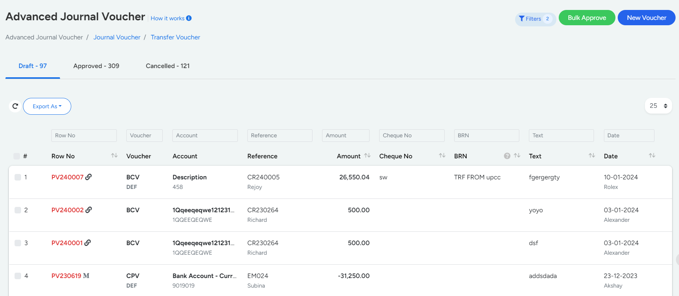679x296 pixels.
Task: Focus the Amount filter field
Action: click(346, 135)
